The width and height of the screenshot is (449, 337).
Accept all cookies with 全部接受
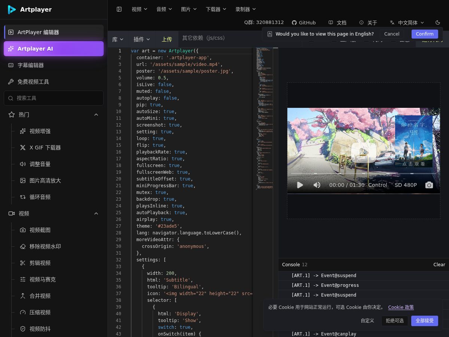pos(425,321)
